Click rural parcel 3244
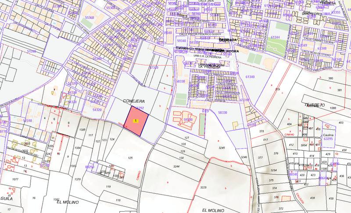 pyautogui.click(x=176, y=166)
